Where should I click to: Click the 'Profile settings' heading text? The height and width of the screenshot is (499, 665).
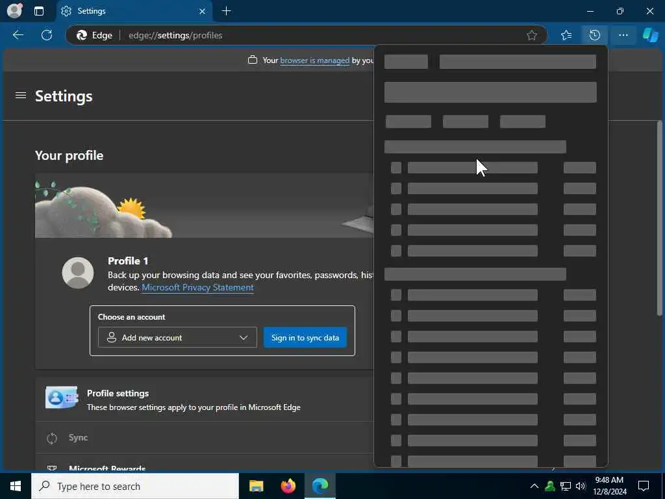tap(118, 393)
